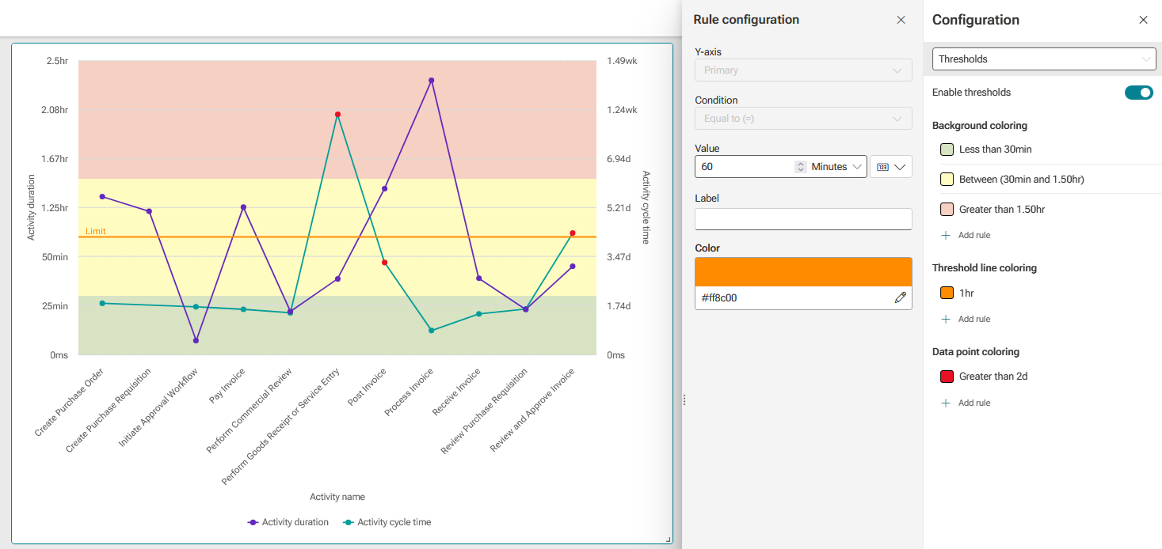Disable the Enable thresholds toggle
The width and height of the screenshot is (1162, 549).
[1139, 93]
